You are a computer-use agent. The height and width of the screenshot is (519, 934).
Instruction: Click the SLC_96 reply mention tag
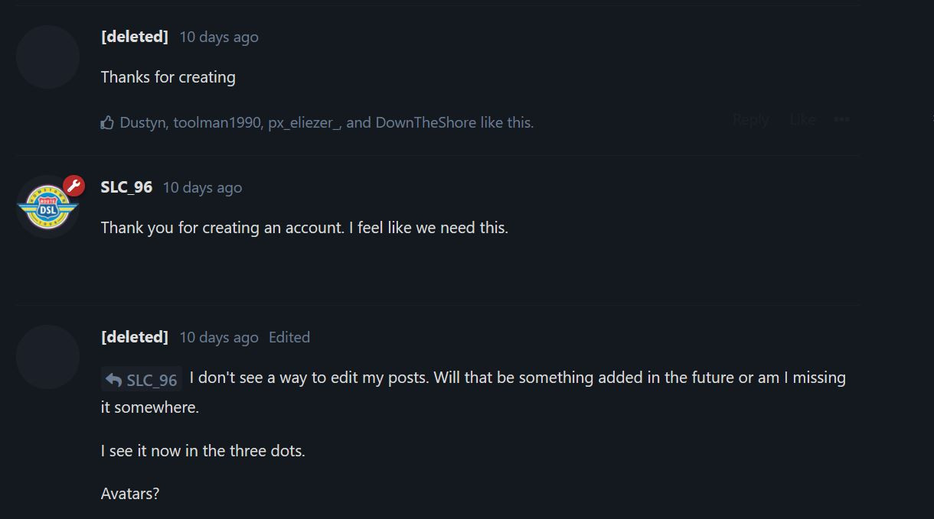[x=142, y=380]
